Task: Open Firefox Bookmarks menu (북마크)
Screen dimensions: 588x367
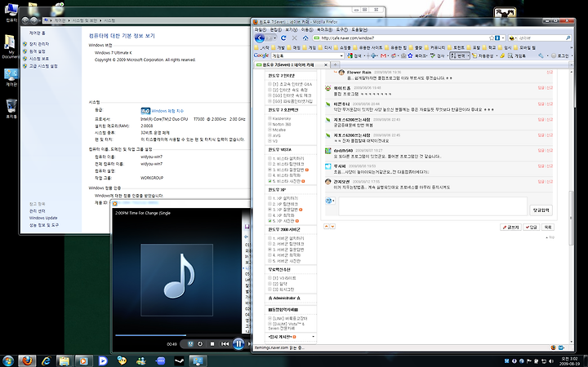Action: pyautogui.click(x=325, y=29)
